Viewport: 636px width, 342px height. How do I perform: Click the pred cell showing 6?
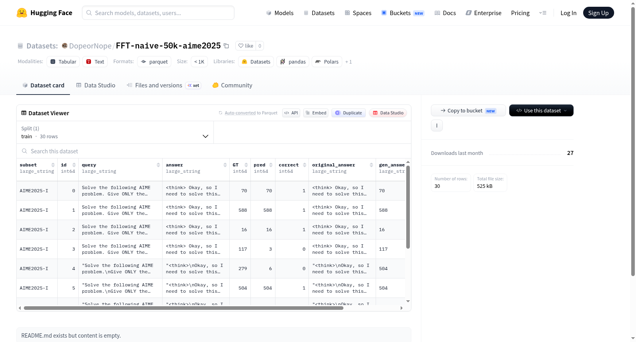coord(263,269)
